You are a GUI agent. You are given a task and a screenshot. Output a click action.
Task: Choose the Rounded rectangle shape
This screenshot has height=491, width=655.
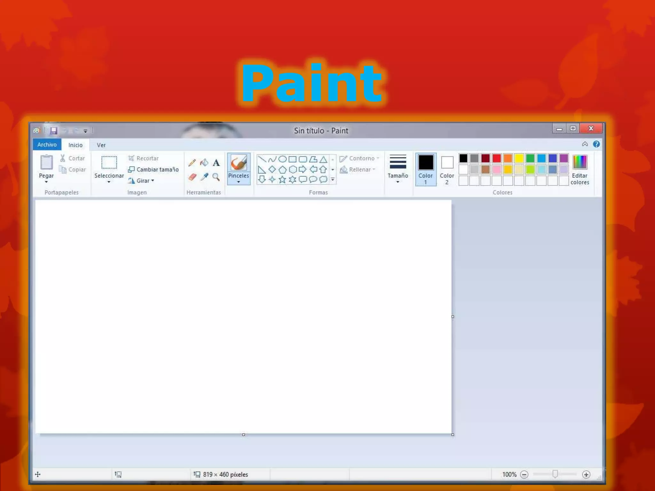click(x=303, y=159)
